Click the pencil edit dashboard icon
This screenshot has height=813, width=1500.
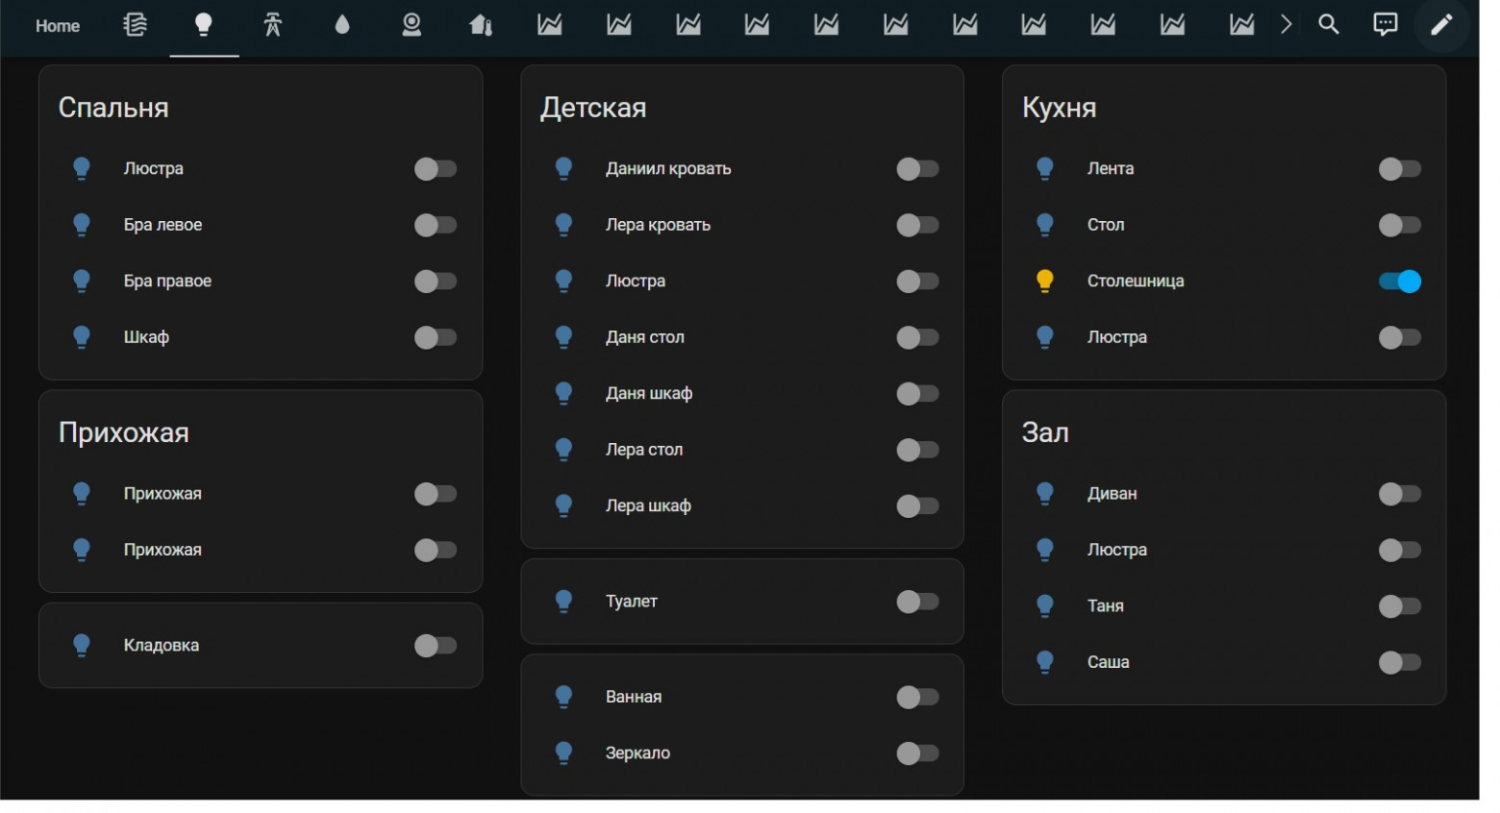[x=1441, y=25]
